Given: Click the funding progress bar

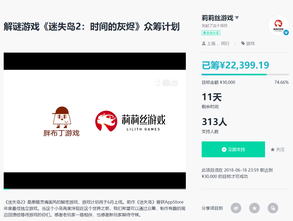Looking at the screenshot, I should 245,75.
